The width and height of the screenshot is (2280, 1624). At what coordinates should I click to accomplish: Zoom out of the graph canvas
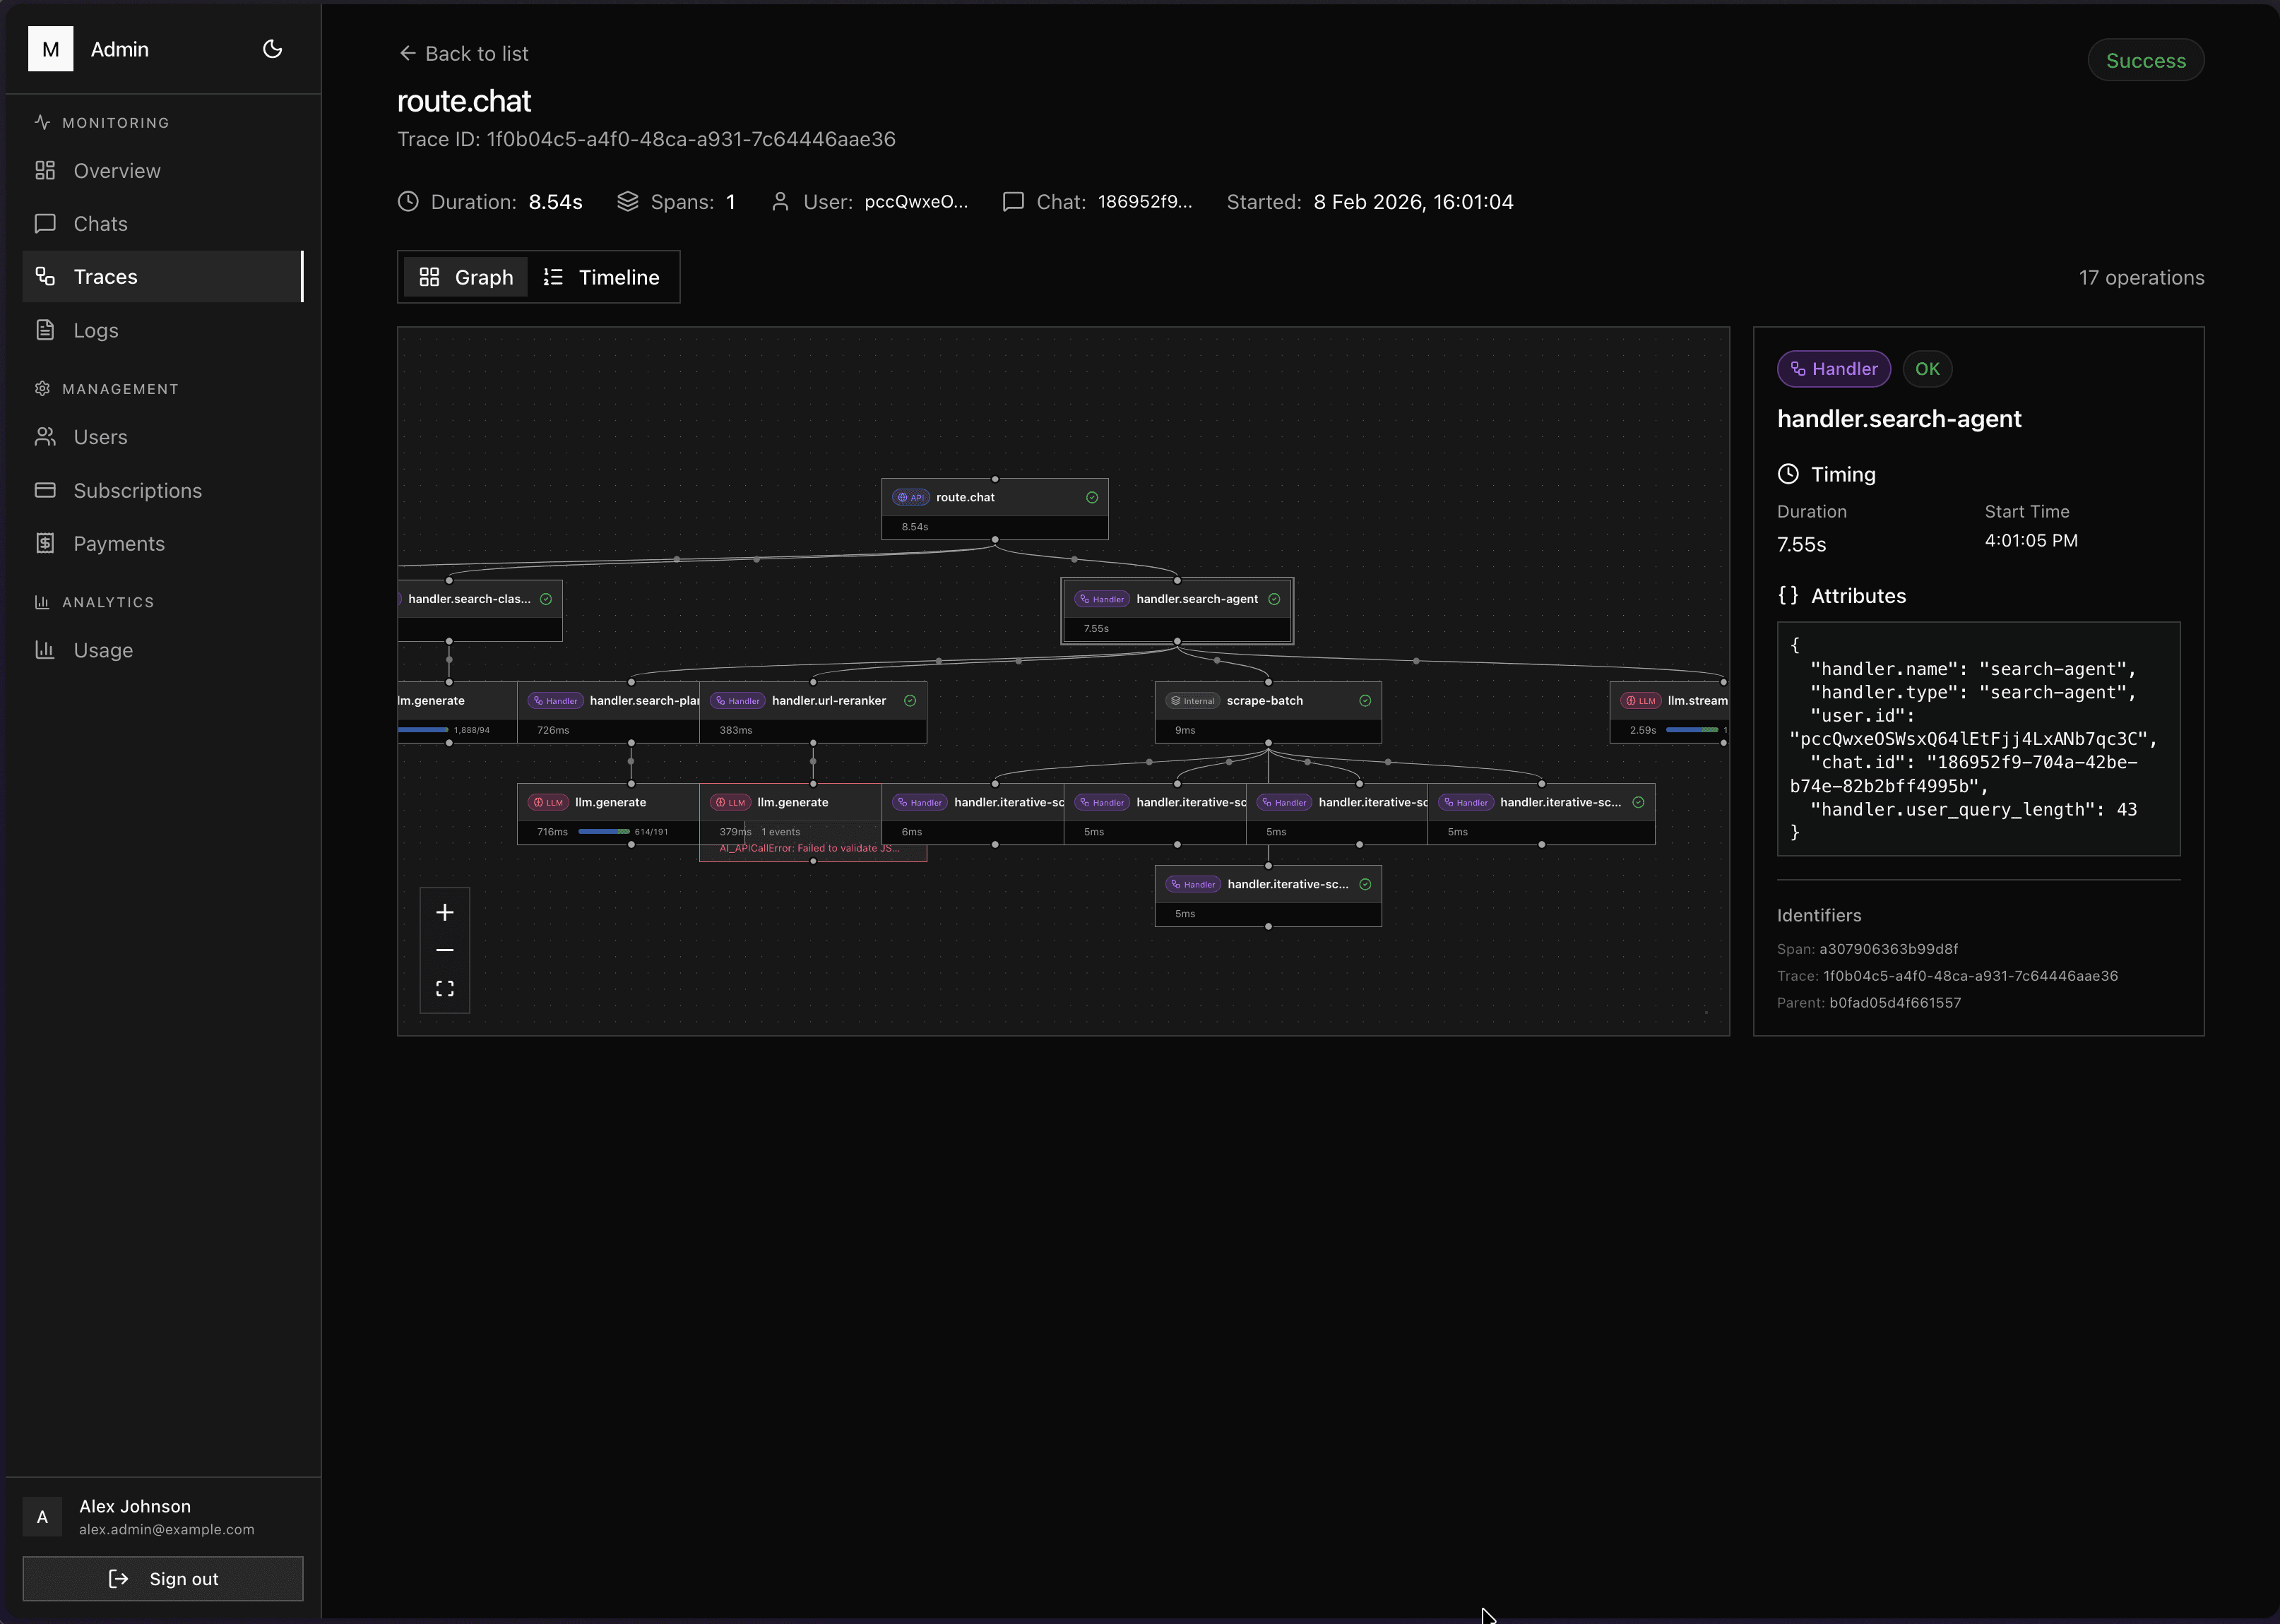coord(444,950)
